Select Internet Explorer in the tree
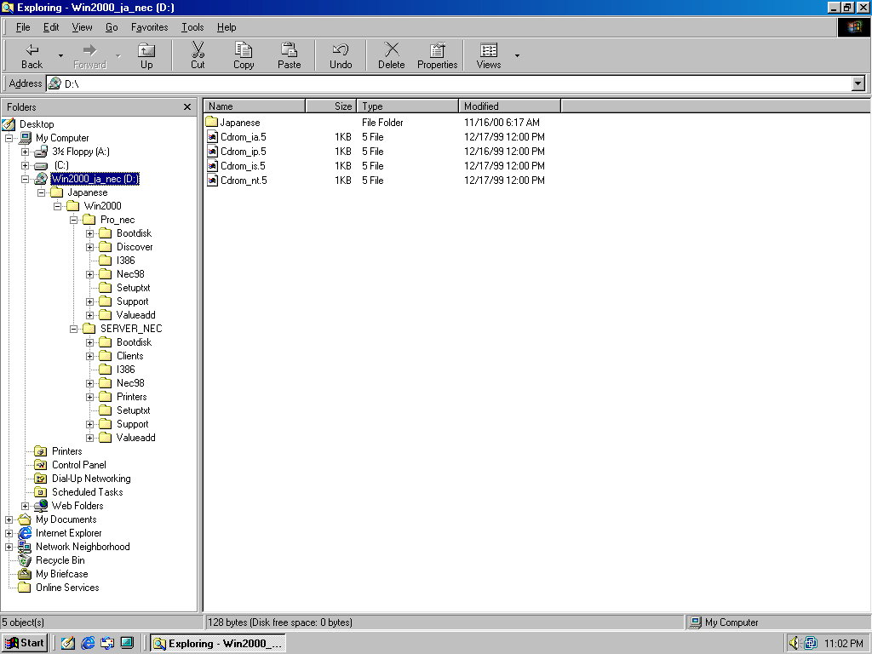Viewport: 872px width, 654px height. coord(68,533)
